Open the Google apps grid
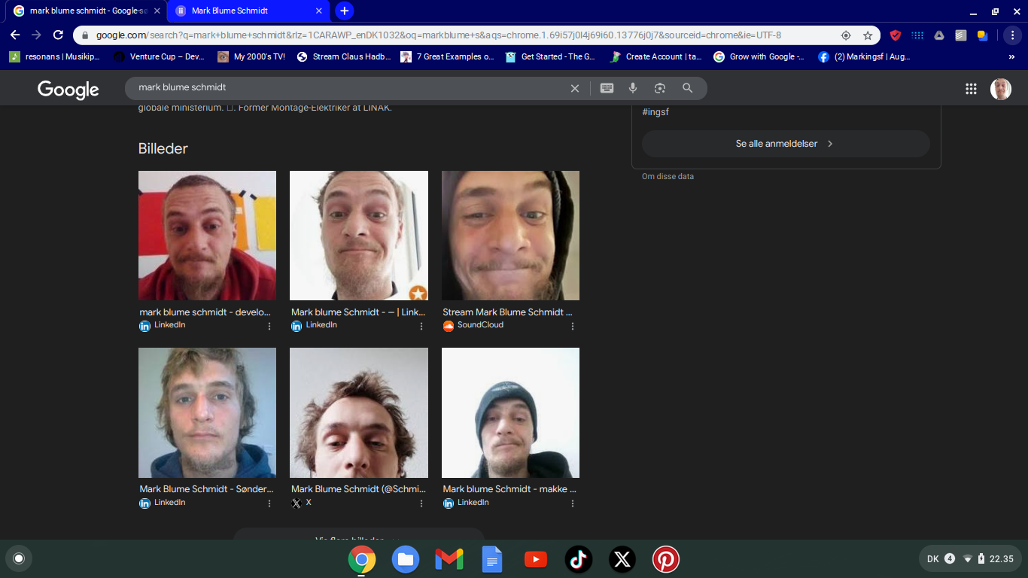Viewport: 1028px width, 578px height. coord(971,89)
